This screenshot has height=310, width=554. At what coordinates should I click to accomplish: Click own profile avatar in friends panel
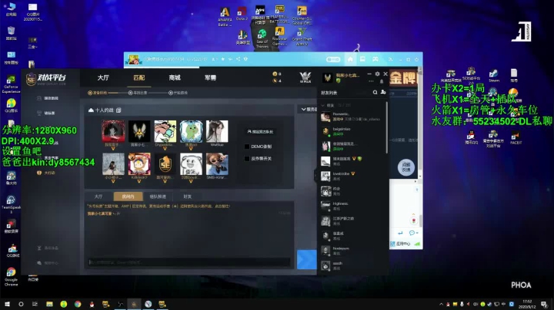pos(328,77)
